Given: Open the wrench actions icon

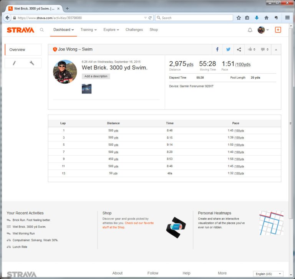Looking at the screenshot, I should pyautogui.click(x=32, y=63).
